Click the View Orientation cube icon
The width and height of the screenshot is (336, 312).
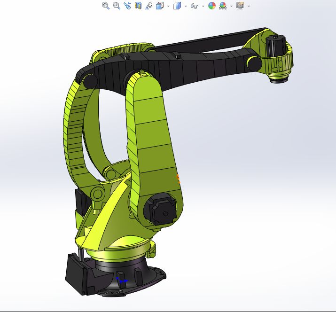160,6
